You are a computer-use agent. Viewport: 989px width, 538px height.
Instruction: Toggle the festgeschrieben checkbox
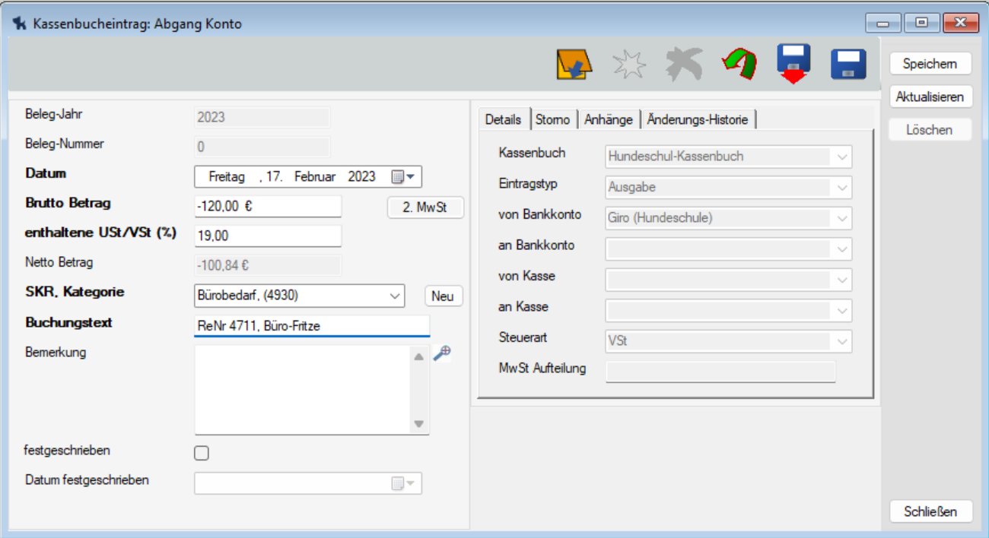(202, 454)
